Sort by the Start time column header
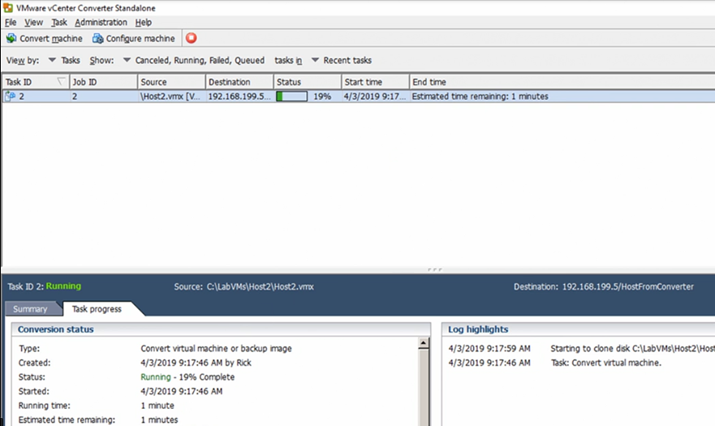Viewport: 715px width, 426px height. click(x=375, y=82)
